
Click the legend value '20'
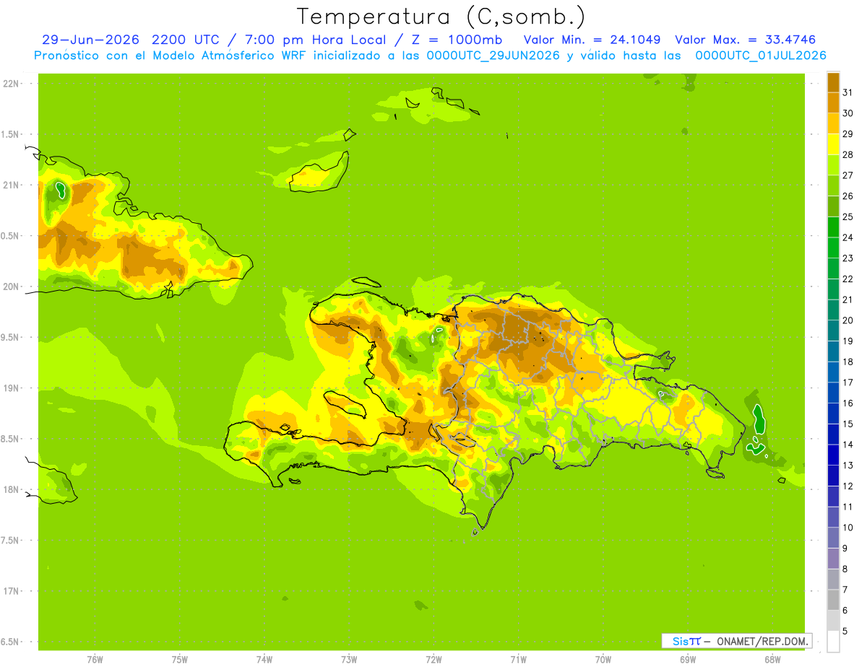847,320
